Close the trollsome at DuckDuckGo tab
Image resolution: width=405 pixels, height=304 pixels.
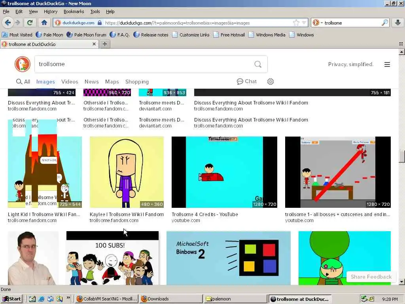tap(94, 44)
